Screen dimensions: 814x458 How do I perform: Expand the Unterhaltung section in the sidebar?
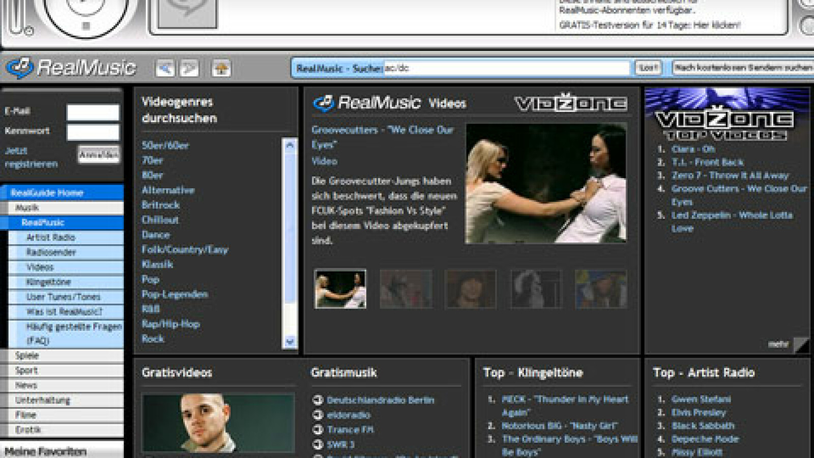coord(43,400)
